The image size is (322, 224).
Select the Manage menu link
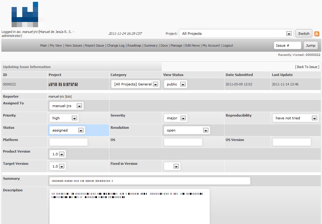pyautogui.click(x=176, y=45)
